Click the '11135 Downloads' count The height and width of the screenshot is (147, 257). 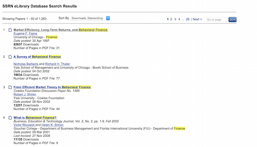click(26, 139)
